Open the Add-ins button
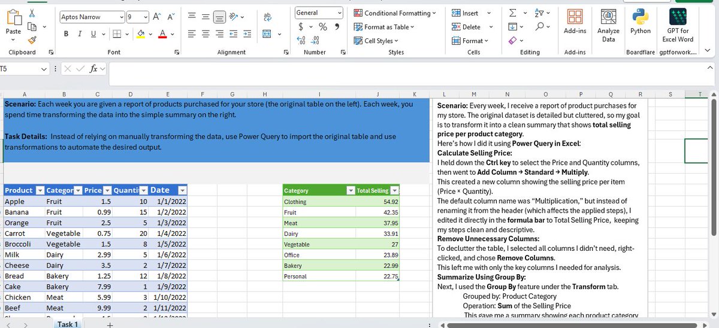719x328 pixels. point(575,22)
